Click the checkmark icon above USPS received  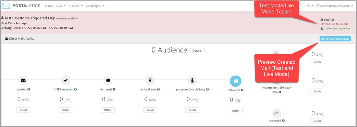[x=65, y=80]
